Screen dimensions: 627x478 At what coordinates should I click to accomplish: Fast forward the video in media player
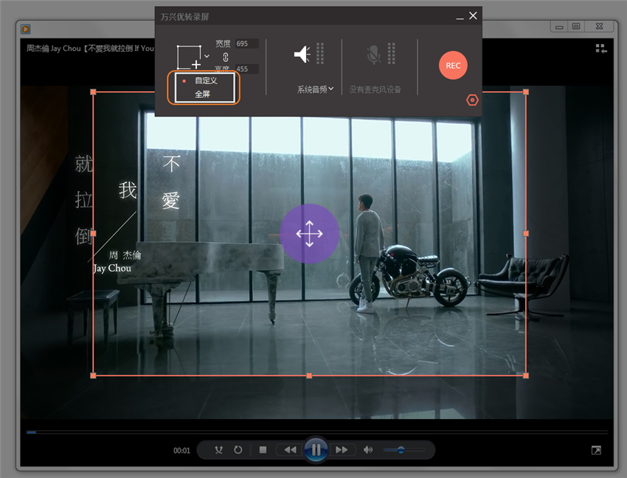point(342,450)
